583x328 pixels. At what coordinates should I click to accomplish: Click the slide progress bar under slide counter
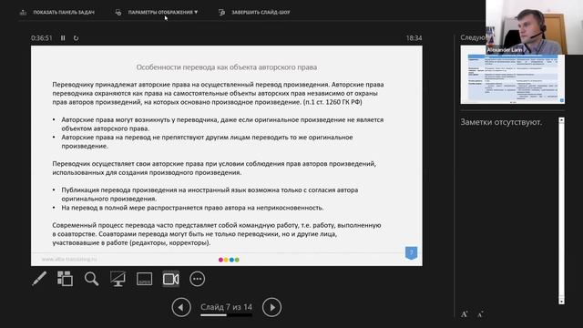click(x=227, y=315)
